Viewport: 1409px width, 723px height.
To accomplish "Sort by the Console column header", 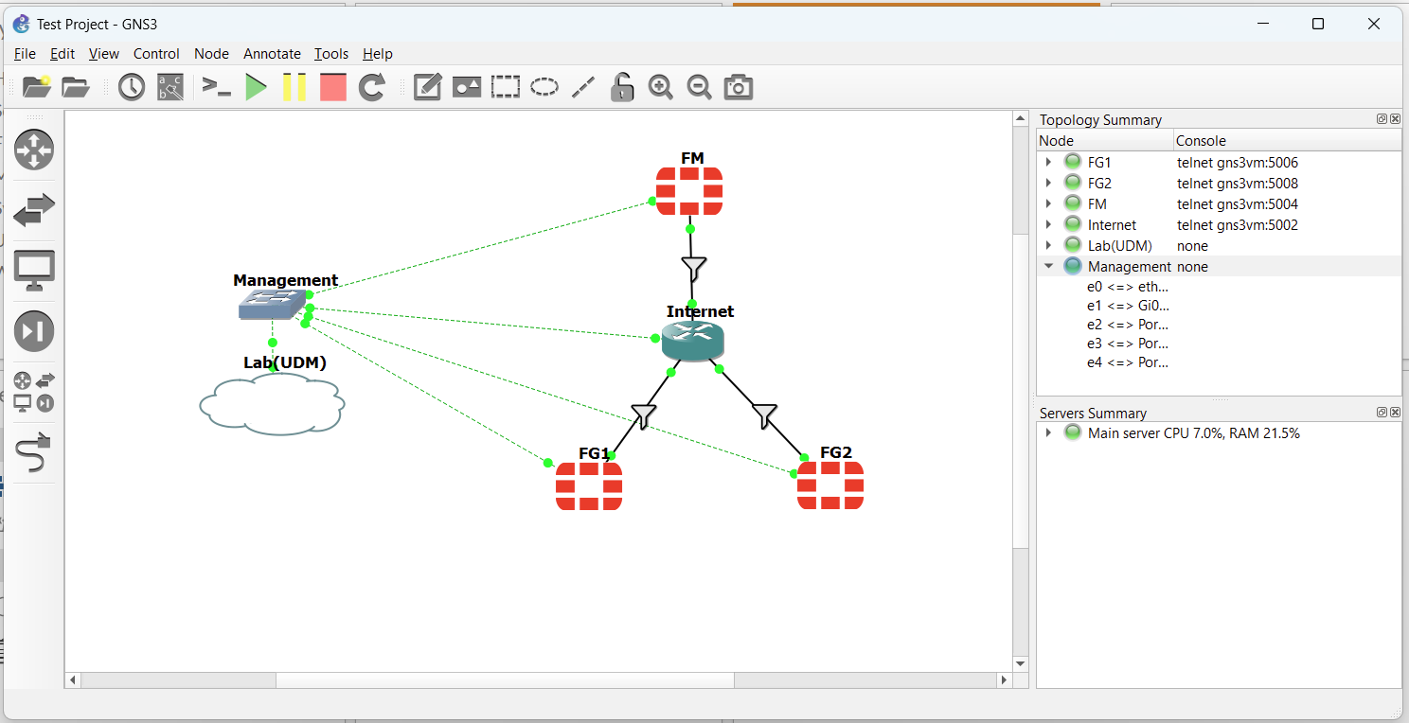I will (x=1288, y=141).
